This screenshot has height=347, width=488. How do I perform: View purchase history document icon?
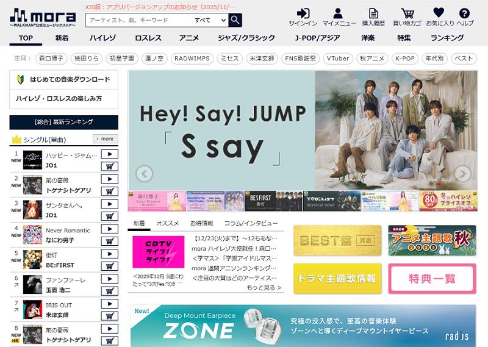[x=373, y=13]
